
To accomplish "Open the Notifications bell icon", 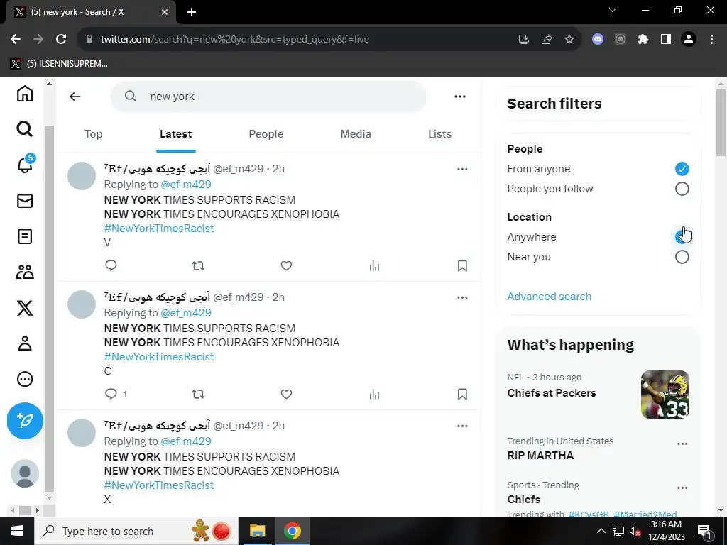I will pos(25,164).
